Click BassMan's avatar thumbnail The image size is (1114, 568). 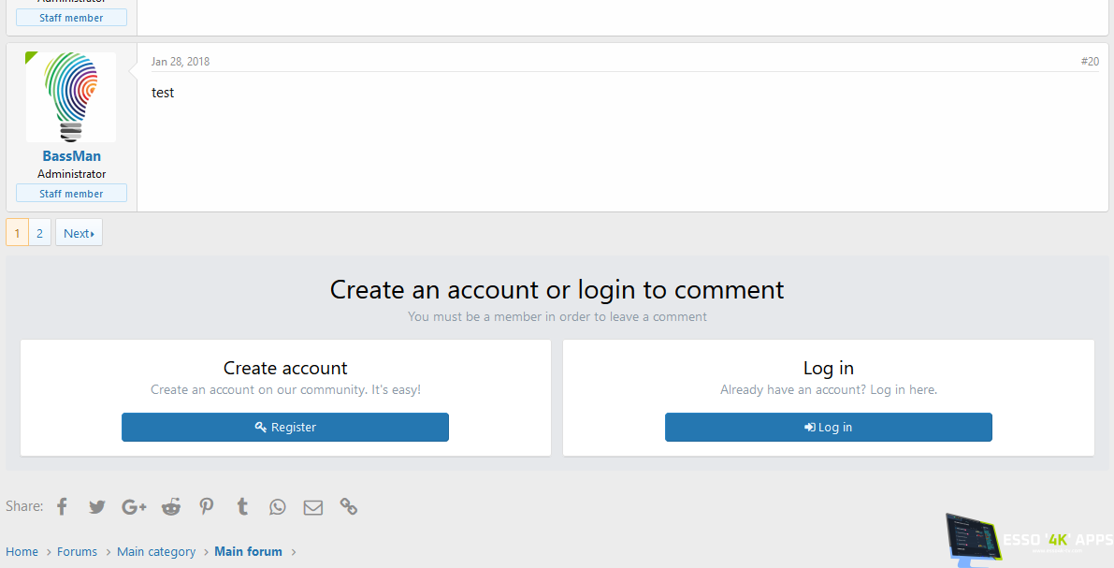70,96
